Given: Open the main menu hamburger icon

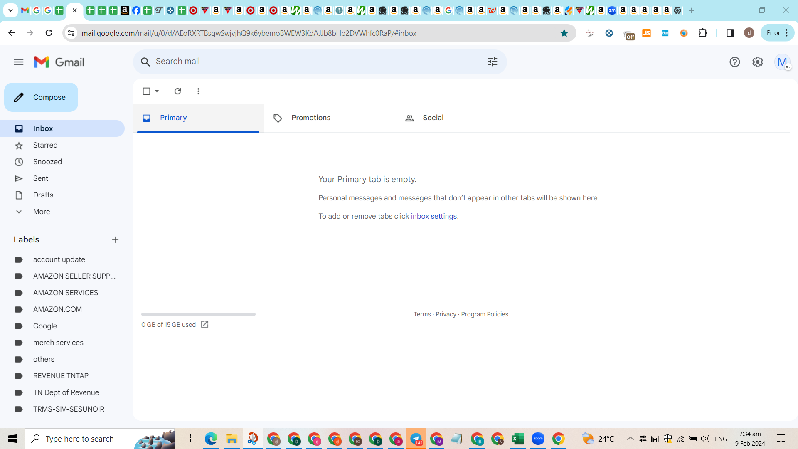Looking at the screenshot, I should tap(19, 62).
